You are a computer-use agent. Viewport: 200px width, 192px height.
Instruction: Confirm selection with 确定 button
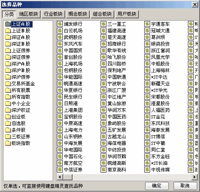[x=157, y=186]
